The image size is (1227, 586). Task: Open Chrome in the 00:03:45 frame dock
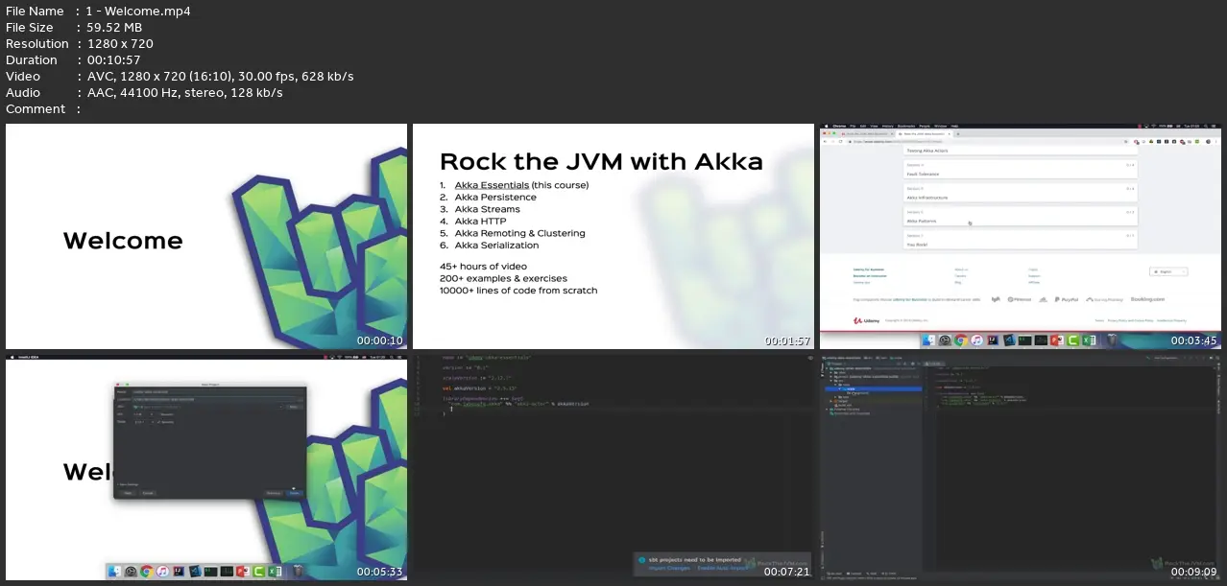961,340
